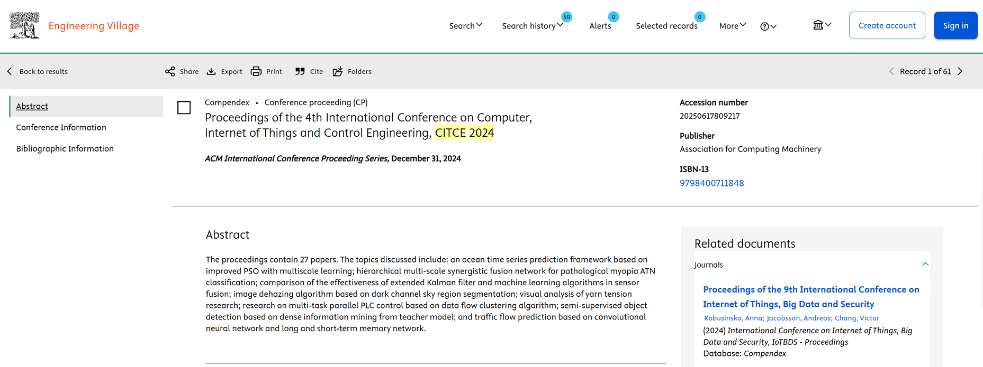Open the Search history menu

click(533, 25)
